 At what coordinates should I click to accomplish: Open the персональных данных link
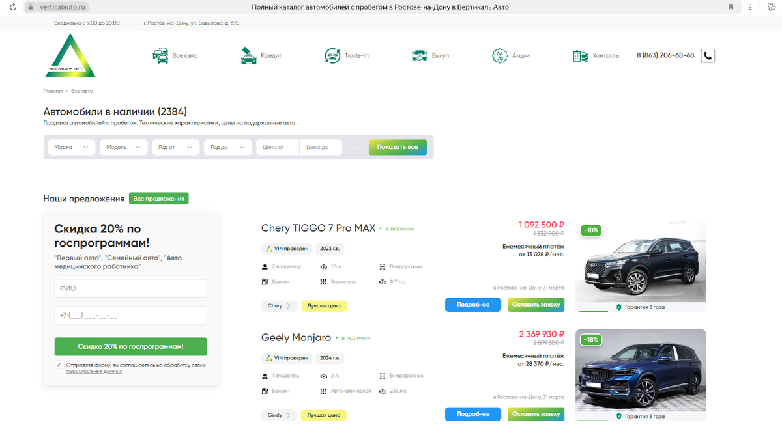[x=94, y=371]
